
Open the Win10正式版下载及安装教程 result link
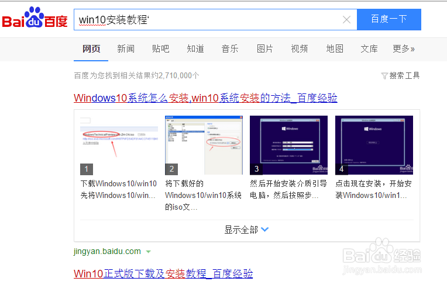[x=163, y=274]
